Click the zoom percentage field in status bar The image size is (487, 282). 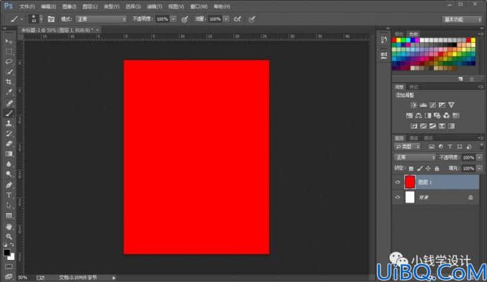point(23,277)
